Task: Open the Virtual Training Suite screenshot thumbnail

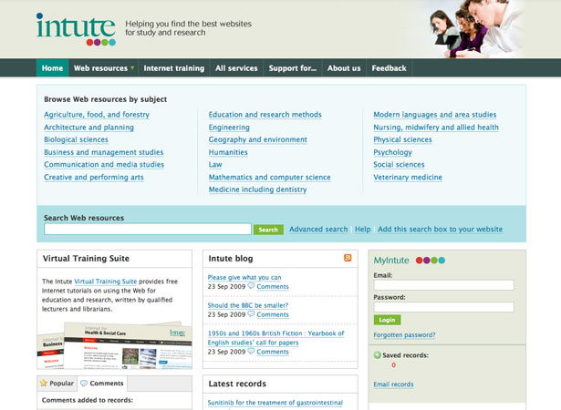Action: pos(115,345)
